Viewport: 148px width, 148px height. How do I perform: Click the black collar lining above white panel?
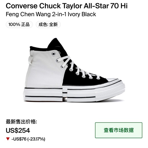point(39,48)
